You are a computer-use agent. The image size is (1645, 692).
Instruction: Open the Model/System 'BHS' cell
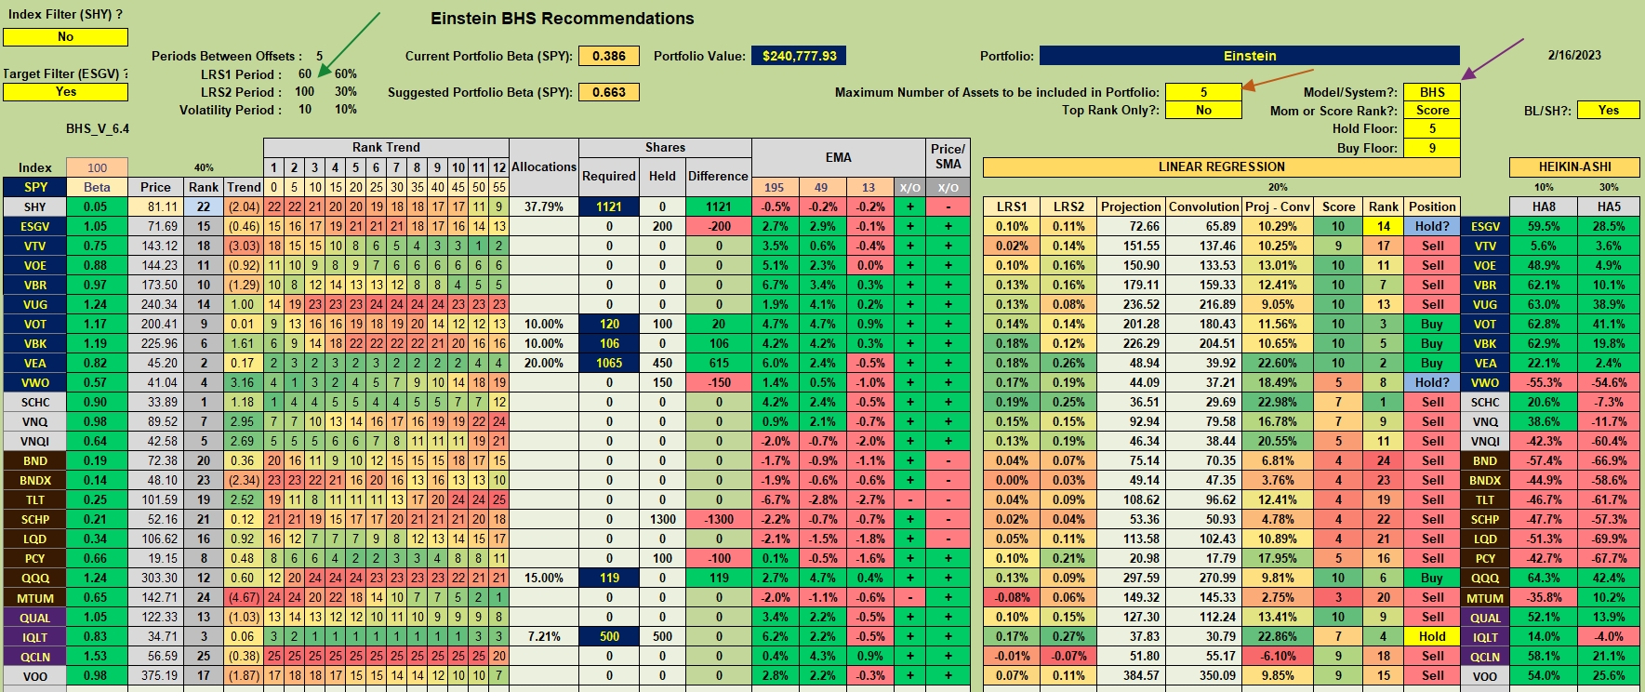[1432, 92]
